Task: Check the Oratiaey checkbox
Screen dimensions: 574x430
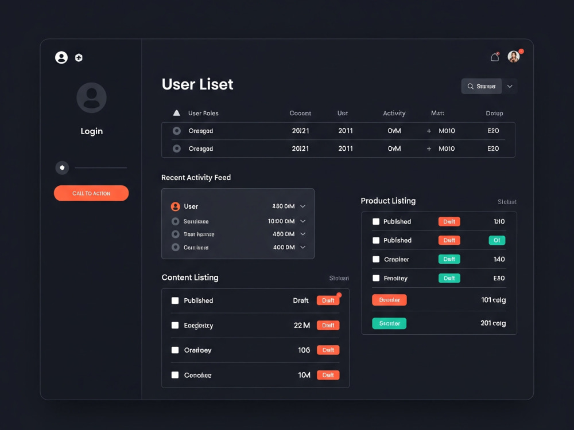Action: tap(175, 350)
